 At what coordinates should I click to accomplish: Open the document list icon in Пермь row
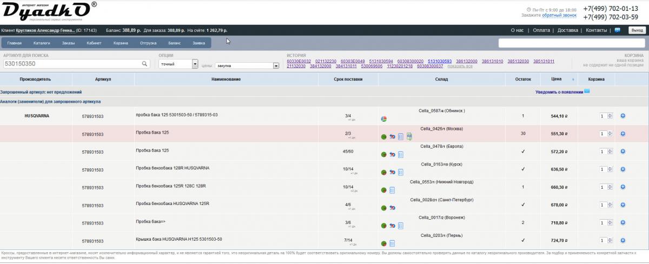click(x=392, y=243)
